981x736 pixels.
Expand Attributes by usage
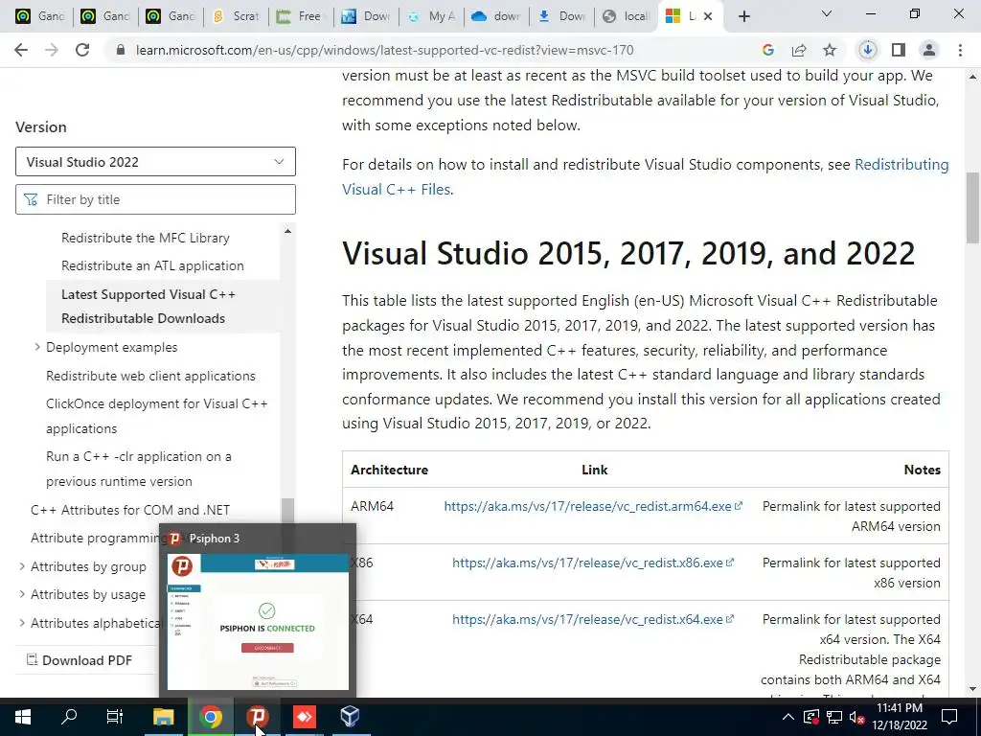point(22,594)
